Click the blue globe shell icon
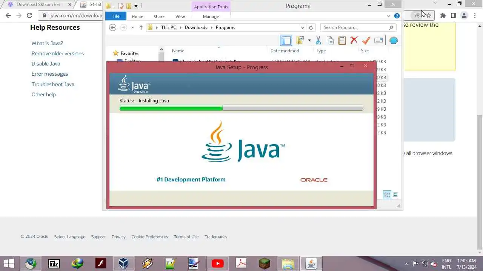 tap(394, 40)
